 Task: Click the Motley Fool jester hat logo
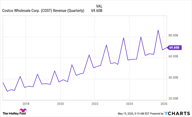(23, 110)
